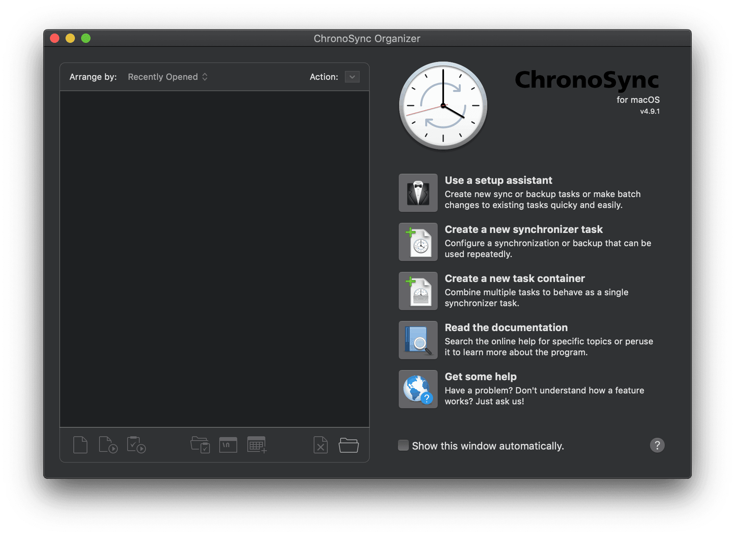Close the ChronoSync Organizer window
The height and width of the screenshot is (536, 735).
pos(55,38)
